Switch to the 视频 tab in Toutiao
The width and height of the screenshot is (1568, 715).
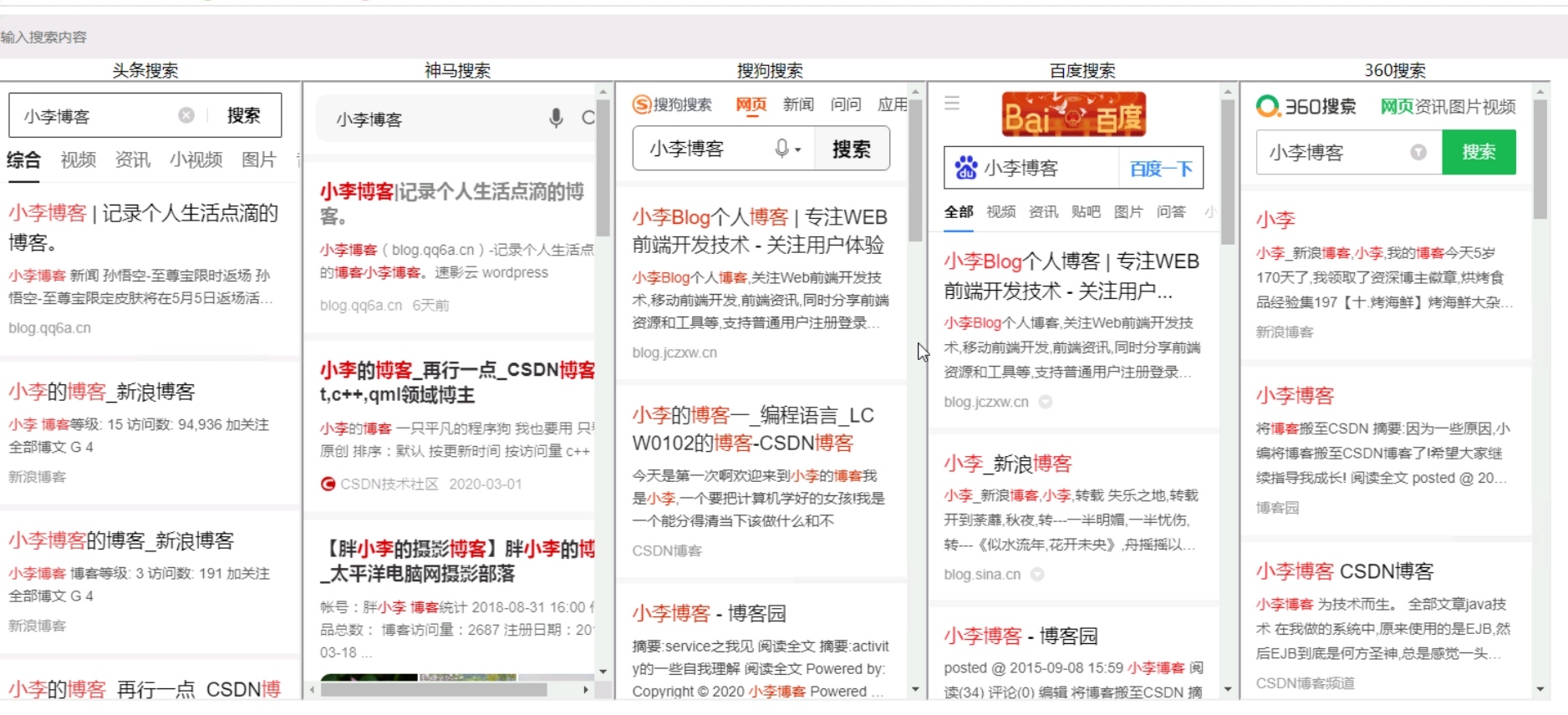79,160
